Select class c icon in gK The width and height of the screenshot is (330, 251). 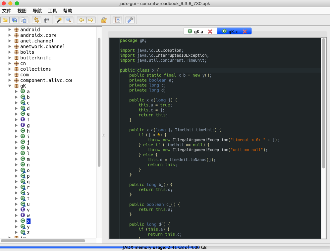23,103
